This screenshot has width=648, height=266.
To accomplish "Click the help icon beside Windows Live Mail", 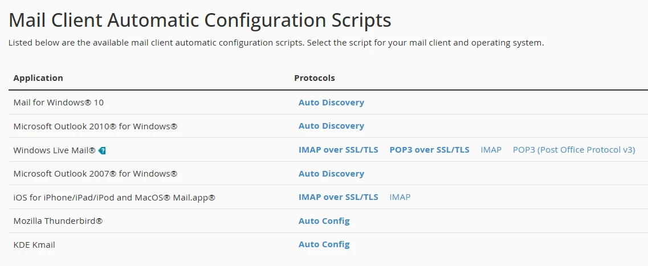I will point(102,151).
